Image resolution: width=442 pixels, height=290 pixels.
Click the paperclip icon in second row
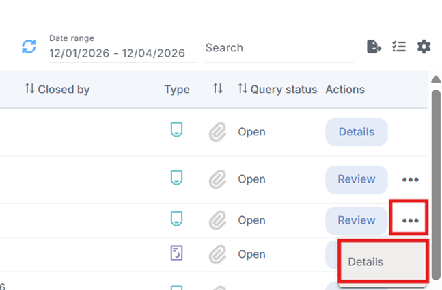[x=217, y=179]
